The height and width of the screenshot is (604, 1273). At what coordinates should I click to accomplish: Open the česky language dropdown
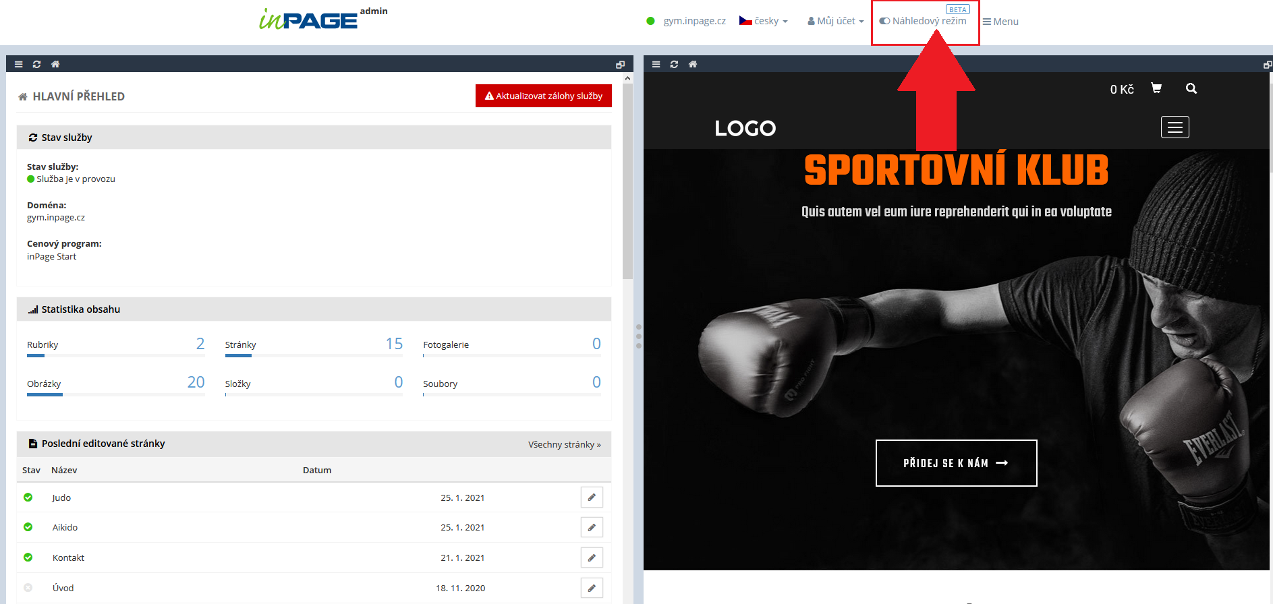[764, 22]
